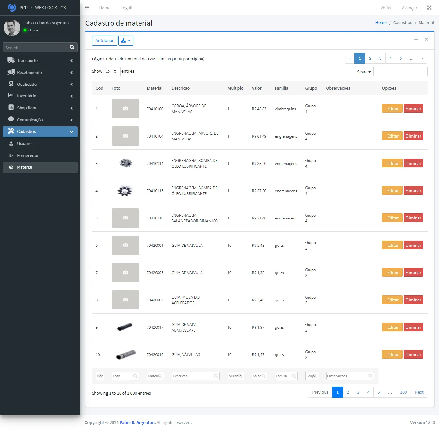Collapse the card with minus icon
The width and height of the screenshot is (439, 430).
click(x=416, y=39)
